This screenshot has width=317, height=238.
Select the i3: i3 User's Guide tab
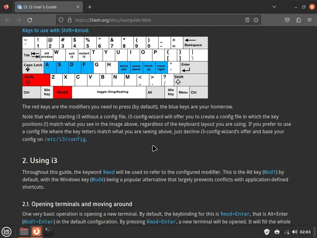coord(49,7)
